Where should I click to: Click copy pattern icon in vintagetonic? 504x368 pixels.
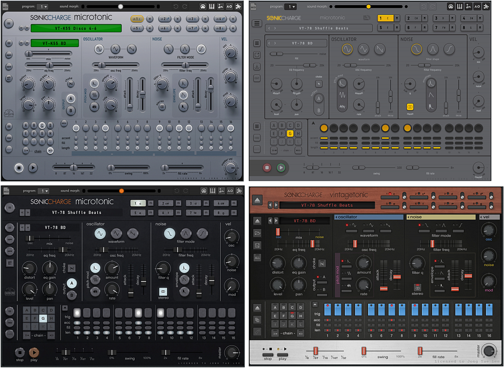click(257, 320)
